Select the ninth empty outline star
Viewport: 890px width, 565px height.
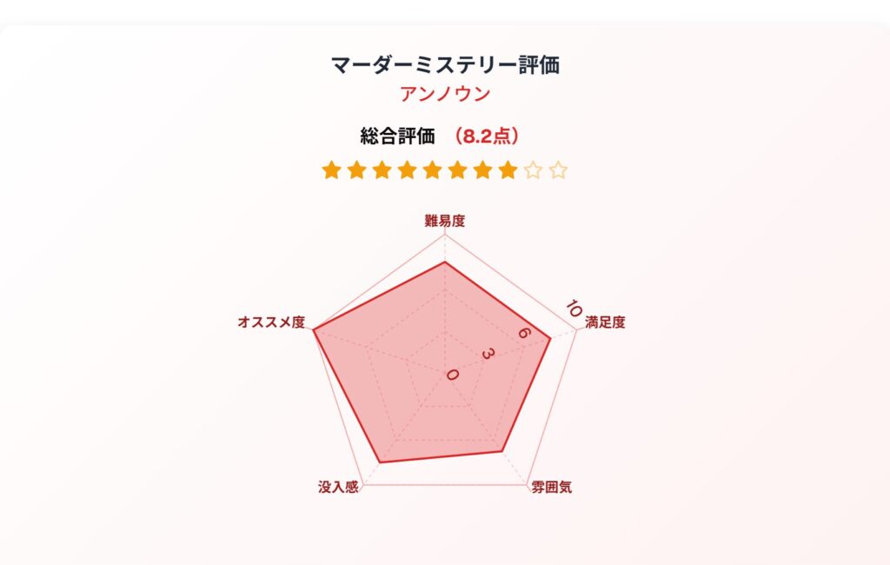533,169
